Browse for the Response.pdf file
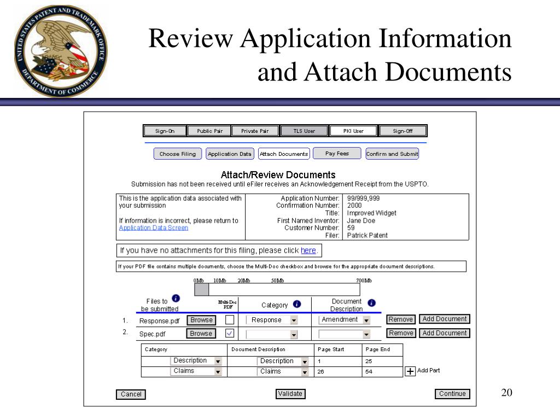 pos(201,320)
